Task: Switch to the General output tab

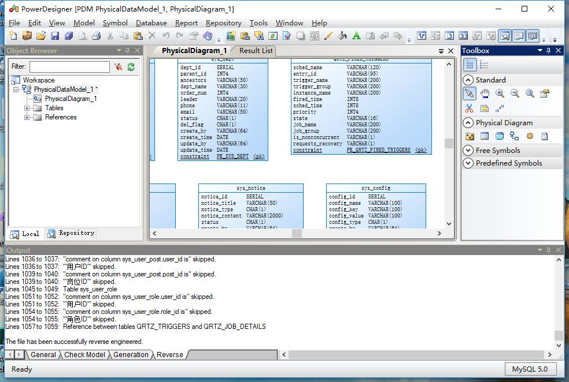Action: [x=43, y=354]
